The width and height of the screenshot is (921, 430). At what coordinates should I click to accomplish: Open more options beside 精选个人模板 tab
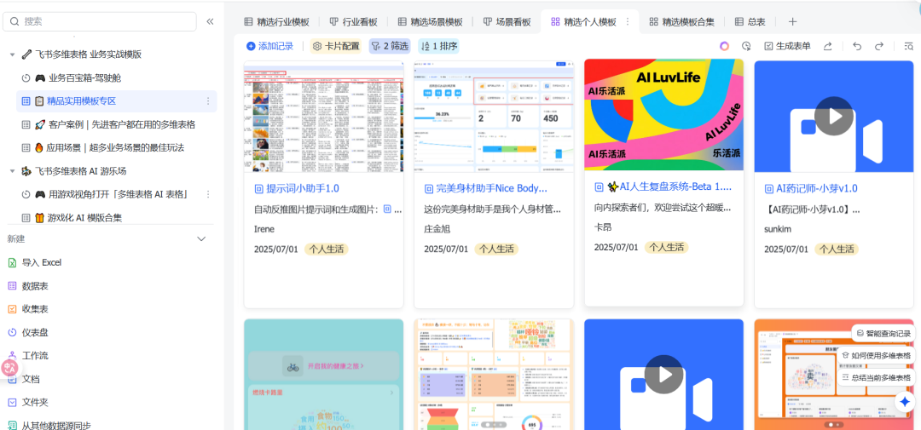[628, 21]
